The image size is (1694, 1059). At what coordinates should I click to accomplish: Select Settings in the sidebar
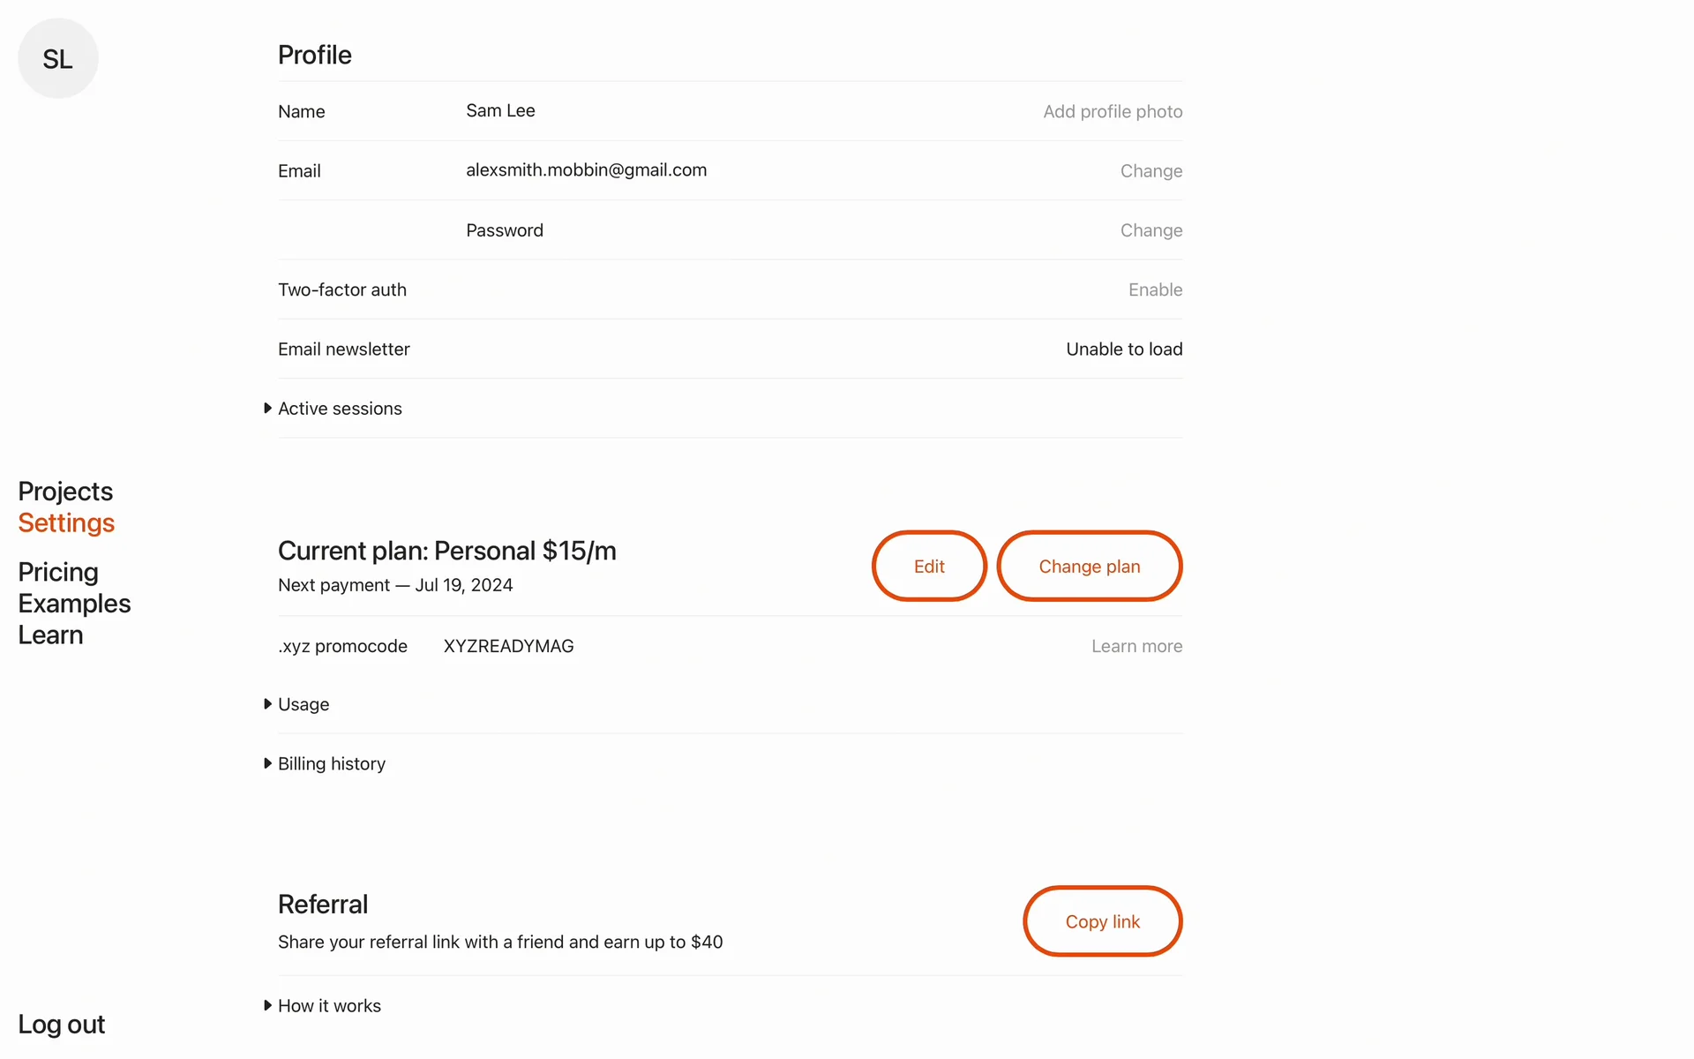point(66,523)
